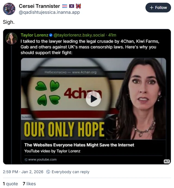Open Cersei Trannister's profile avatar

[x=9, y=9]
